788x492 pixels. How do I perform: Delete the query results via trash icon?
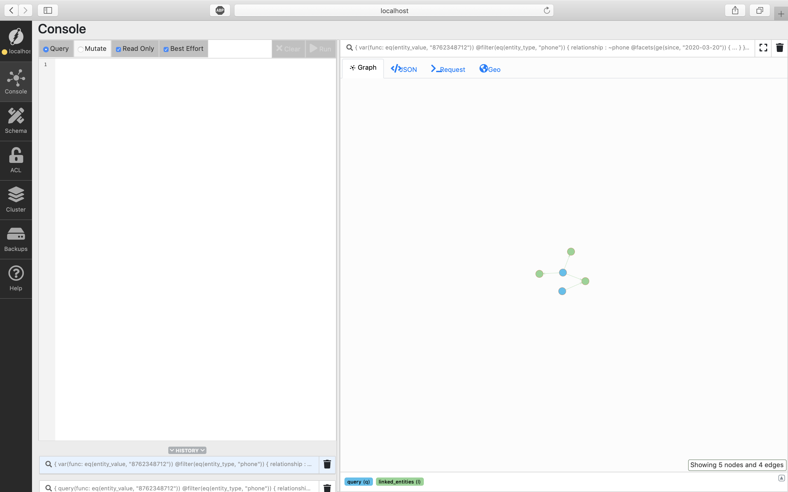click(x=780, y=48)
